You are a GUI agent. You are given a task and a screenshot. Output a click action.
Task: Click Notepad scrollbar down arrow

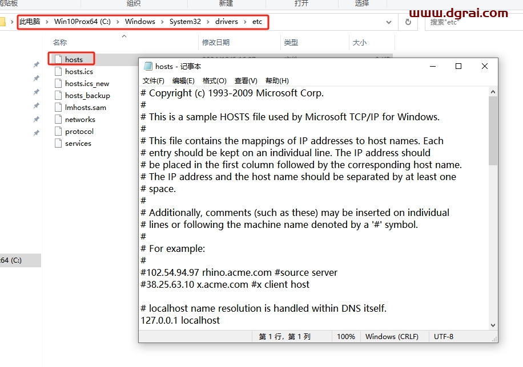[493, 325]
